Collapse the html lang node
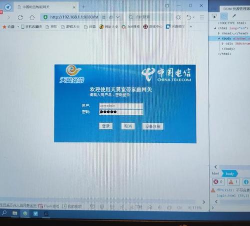This screenshot has height=226, width=250. 215,28
